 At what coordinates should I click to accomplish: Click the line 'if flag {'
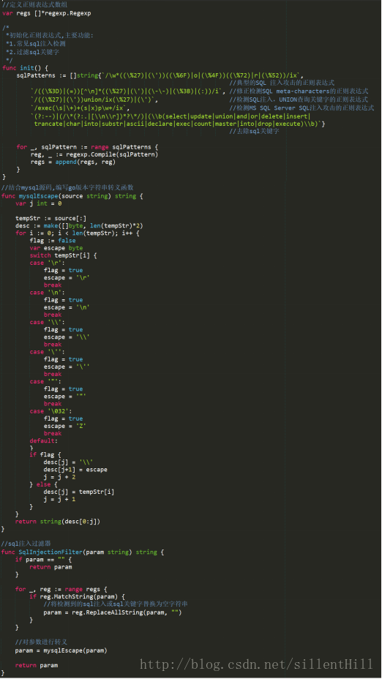(45, 454)
